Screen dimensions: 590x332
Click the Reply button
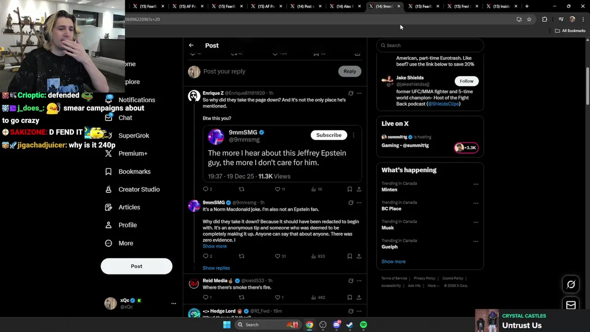coord(350,71)
